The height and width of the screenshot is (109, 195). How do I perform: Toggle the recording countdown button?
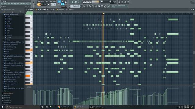point(47,2)
